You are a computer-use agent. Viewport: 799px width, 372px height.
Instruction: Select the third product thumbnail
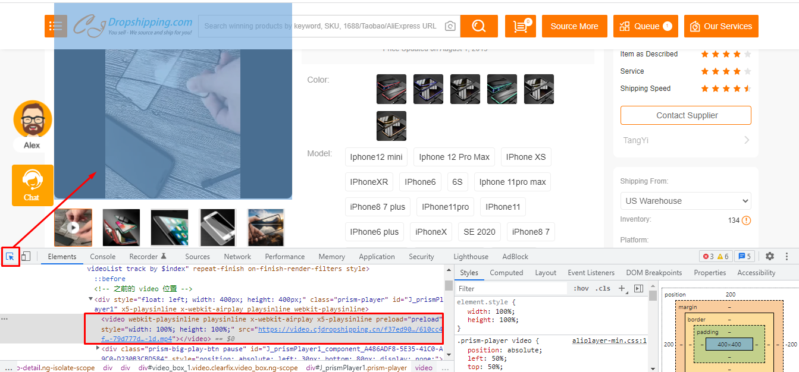pos(170,227)
